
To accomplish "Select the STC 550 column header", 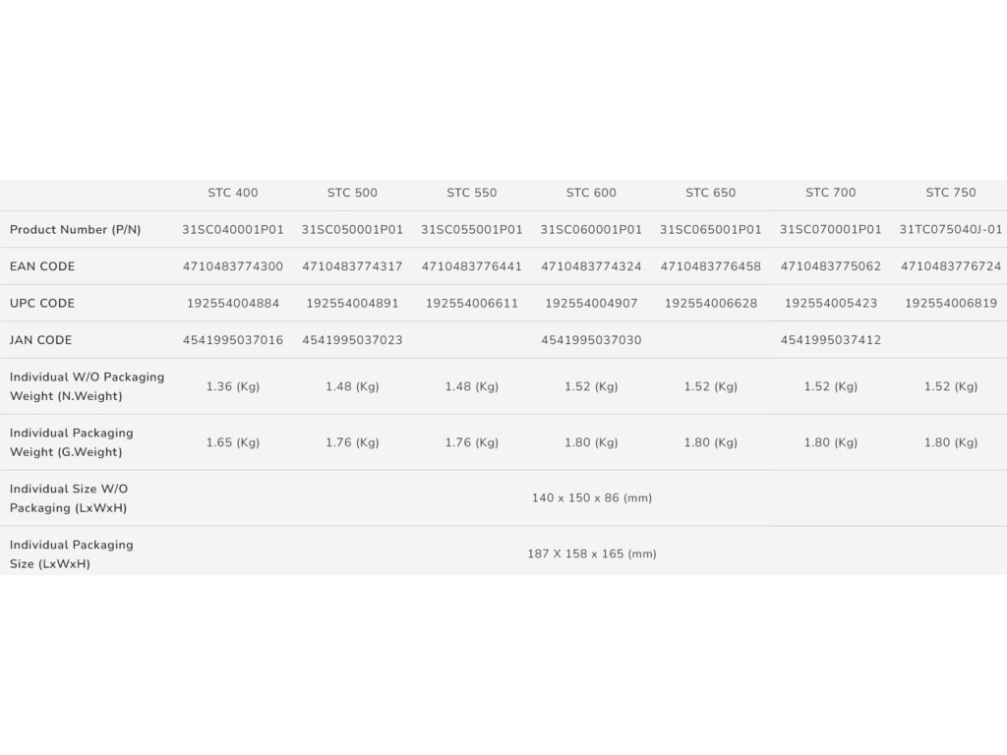I will [472, 193].
